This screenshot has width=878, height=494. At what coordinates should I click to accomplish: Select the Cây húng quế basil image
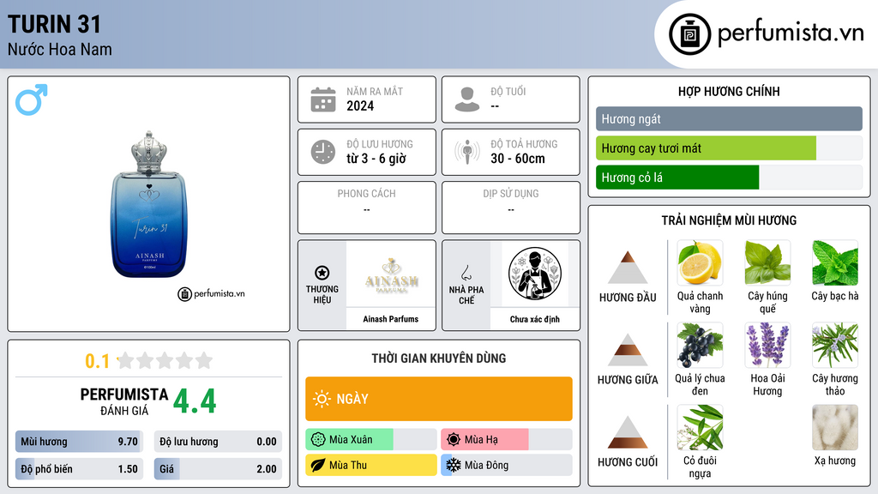click(x=767, y=263)
